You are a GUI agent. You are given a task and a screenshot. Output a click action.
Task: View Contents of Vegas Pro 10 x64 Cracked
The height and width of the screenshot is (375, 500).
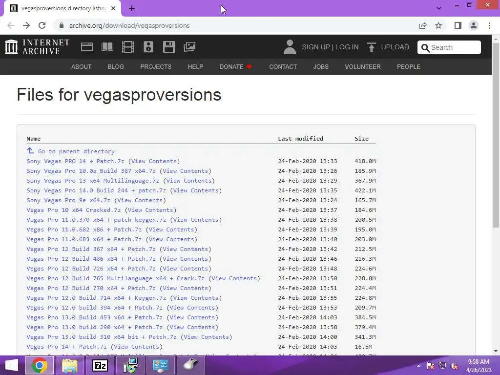(150, 210)
